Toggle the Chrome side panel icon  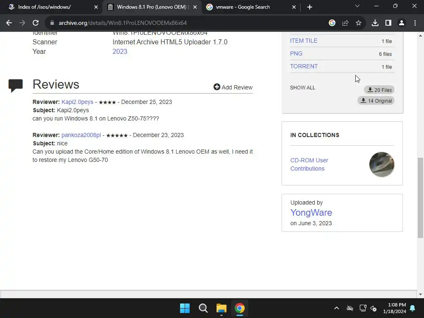coord(388,23)
